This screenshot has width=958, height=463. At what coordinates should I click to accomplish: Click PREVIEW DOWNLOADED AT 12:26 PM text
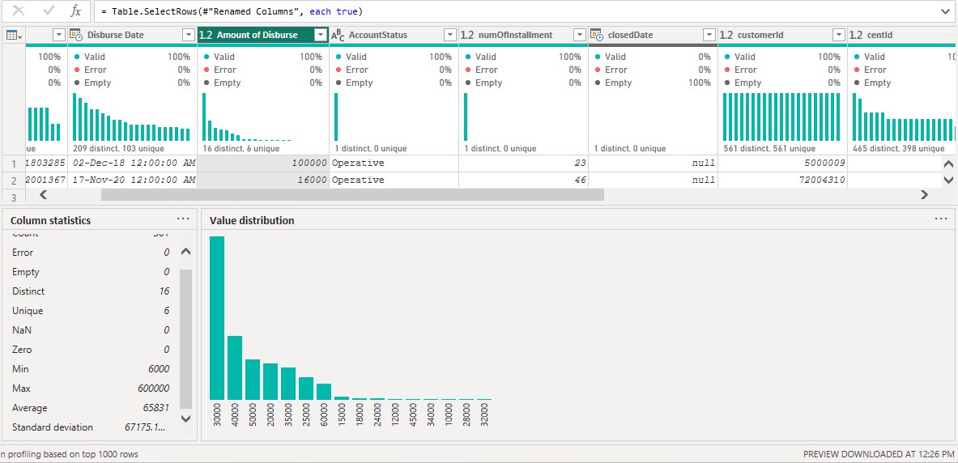tap(879, 454)
